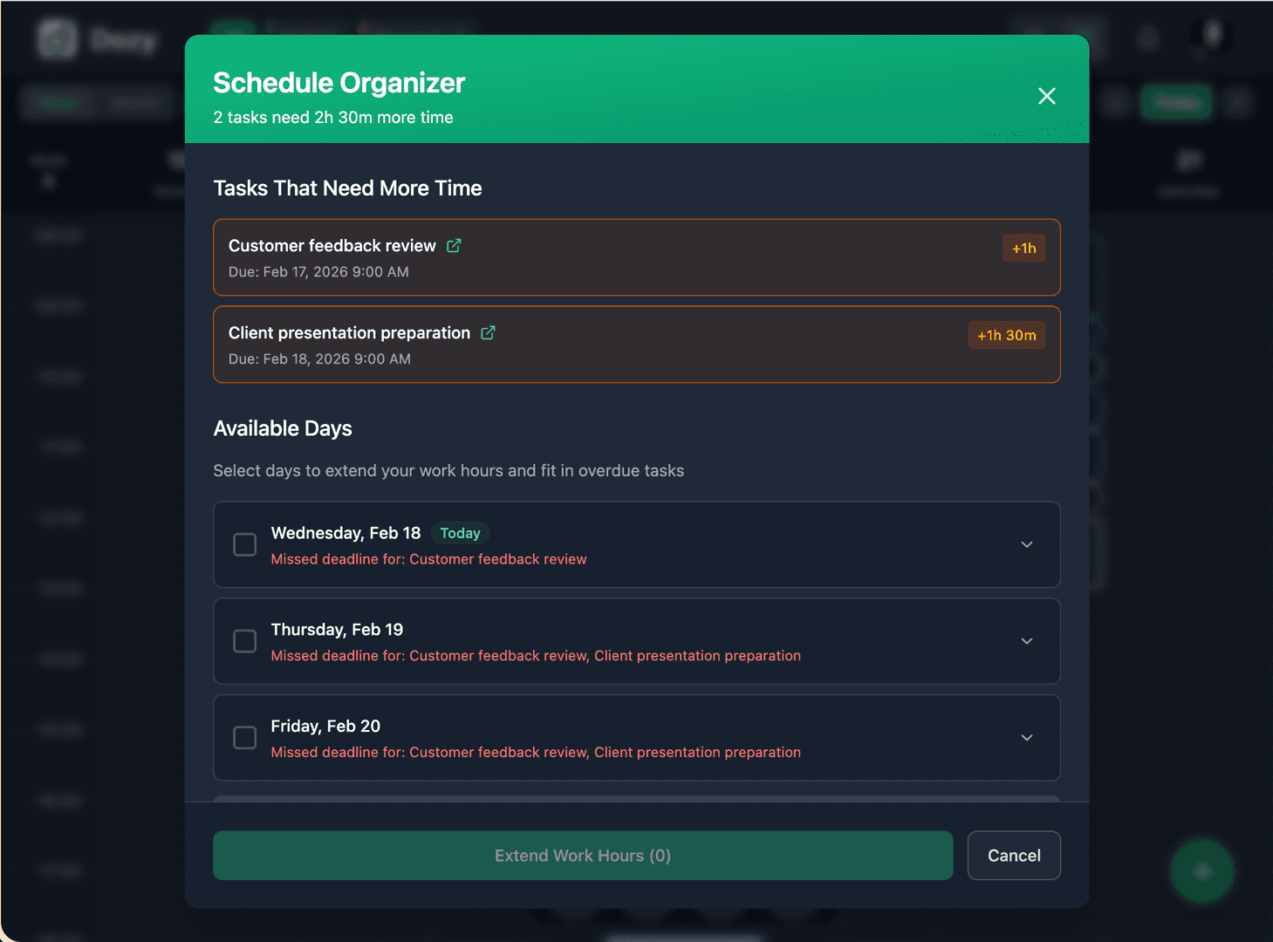The image size is (1273, 942).
Task: Click the Cancel button
Action: coord(1013,856)
